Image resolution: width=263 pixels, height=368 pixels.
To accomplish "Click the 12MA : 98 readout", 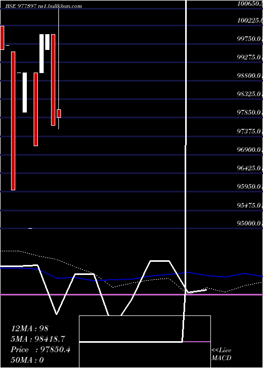I will [x=29, y=329].
